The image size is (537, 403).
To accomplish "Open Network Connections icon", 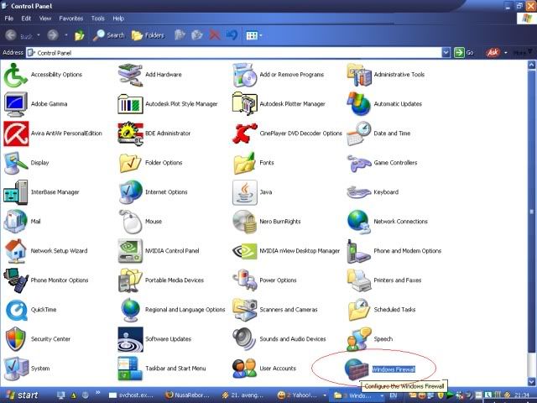I will (359, 222).
